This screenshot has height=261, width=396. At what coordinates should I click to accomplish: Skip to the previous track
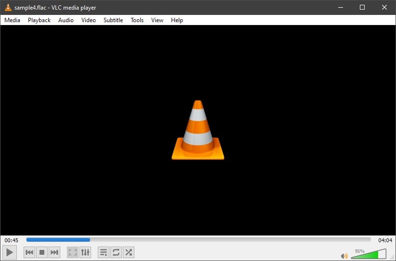tap(29, 252)
